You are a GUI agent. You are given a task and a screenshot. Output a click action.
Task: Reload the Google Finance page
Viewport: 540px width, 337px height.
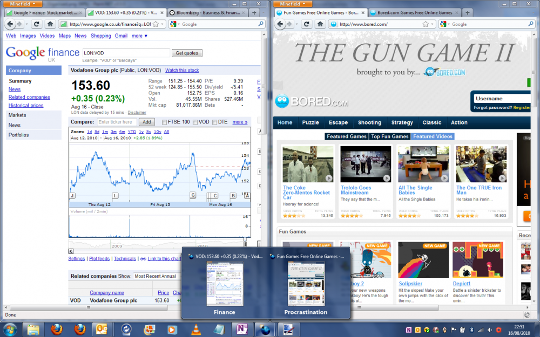coord(36,24)
